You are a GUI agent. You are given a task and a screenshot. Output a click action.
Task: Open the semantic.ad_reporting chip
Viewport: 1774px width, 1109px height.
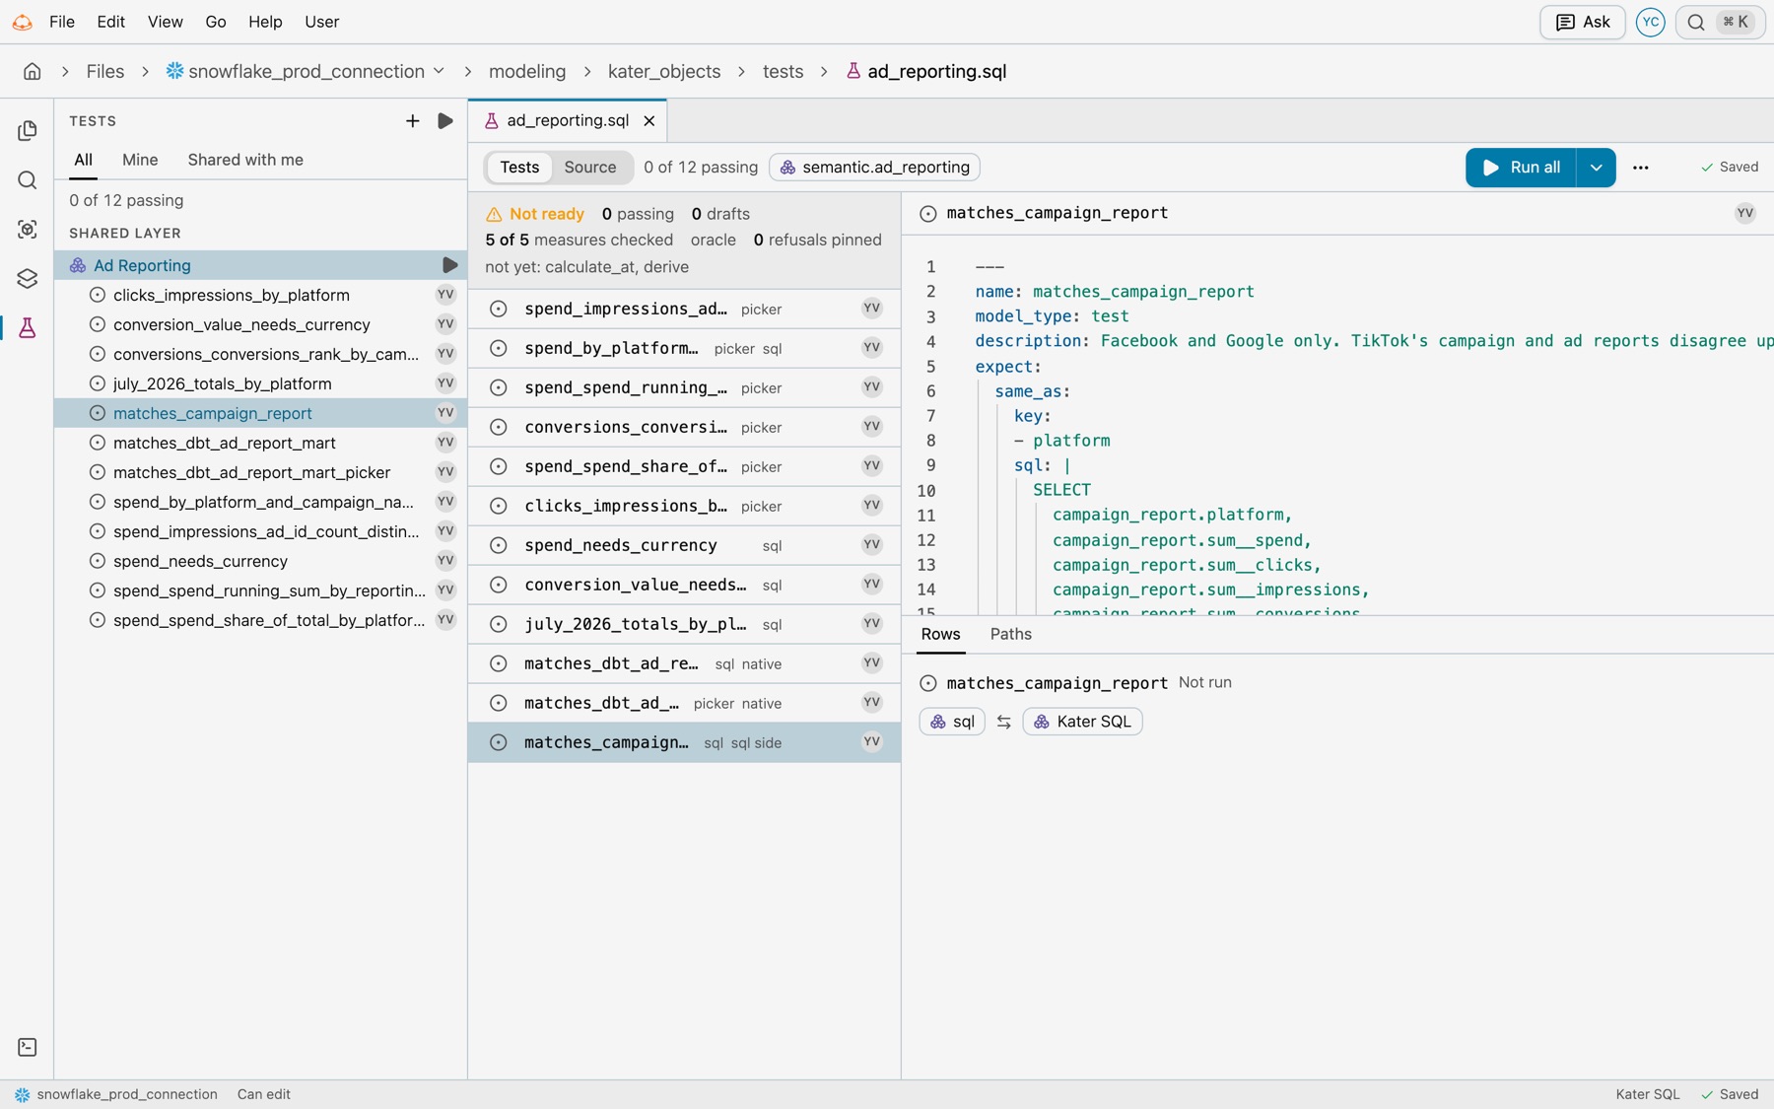874,168
